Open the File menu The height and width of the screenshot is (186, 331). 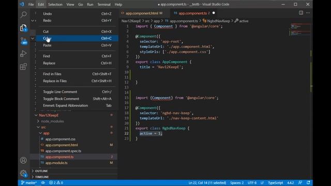tap(31, 5)
